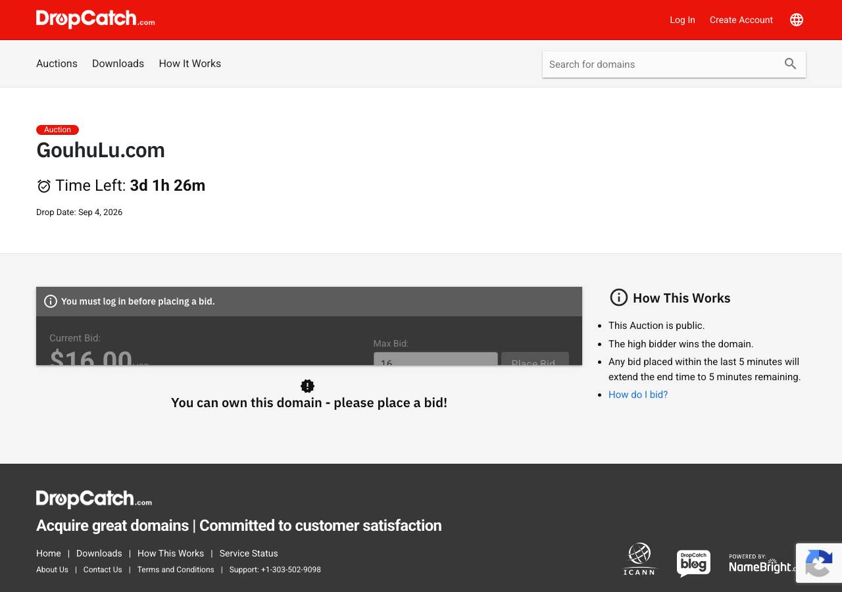842x592 pixels.
Task: Click the Home footer link
Action: (x=49, y=553)
